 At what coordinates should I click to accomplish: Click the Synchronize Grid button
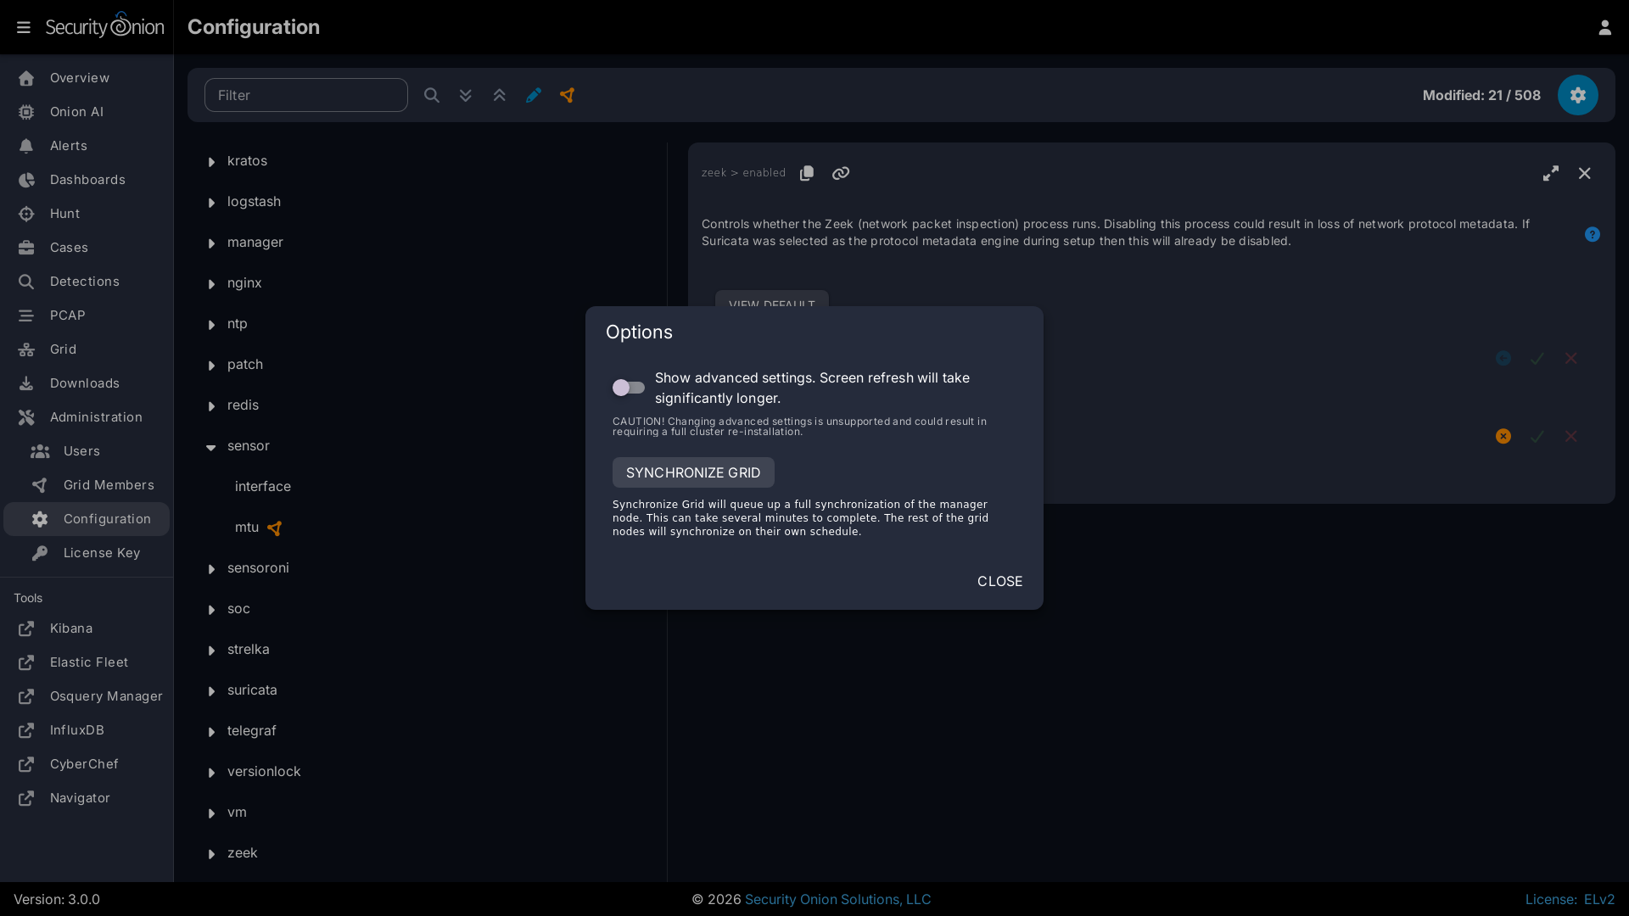click(692, 472)
